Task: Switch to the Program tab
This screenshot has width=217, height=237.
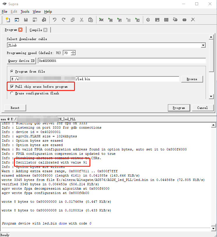Action: tap(11, 30)
